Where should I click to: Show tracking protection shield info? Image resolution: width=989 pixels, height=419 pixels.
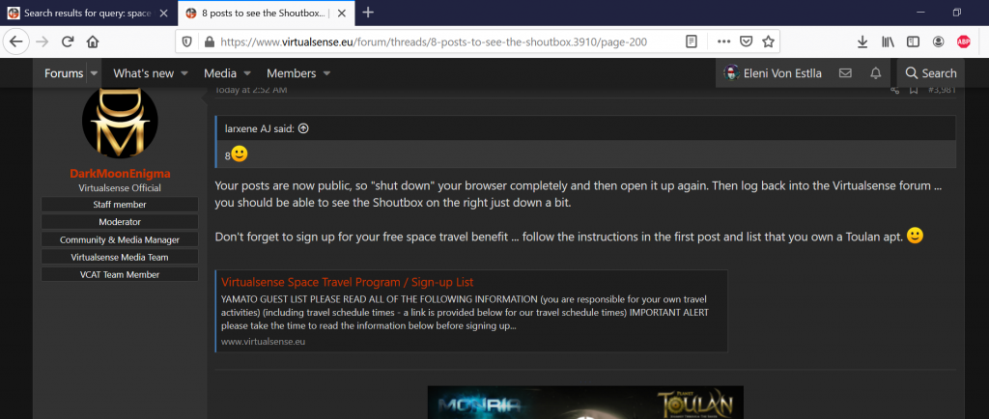tap(186, 42)
